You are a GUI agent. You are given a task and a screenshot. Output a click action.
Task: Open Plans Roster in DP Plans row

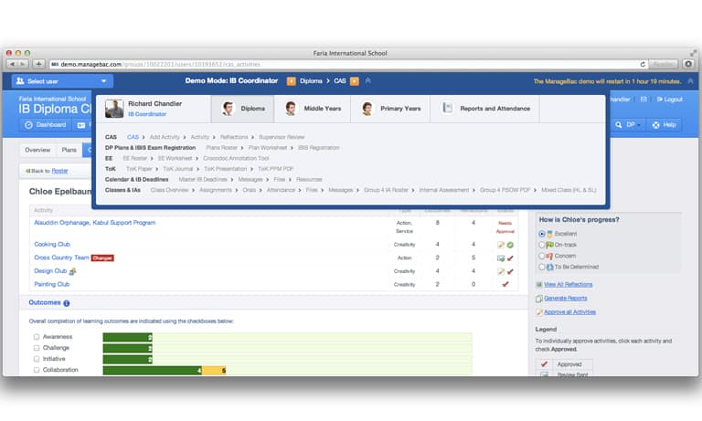[x=221, y=148]
